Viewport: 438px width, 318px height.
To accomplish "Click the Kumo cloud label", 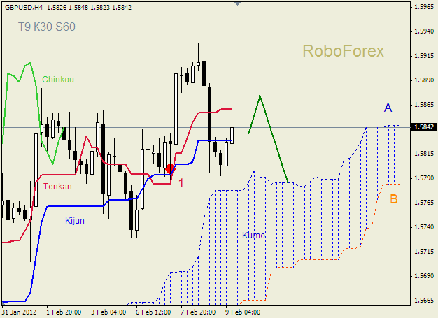I will coord(253,236).
